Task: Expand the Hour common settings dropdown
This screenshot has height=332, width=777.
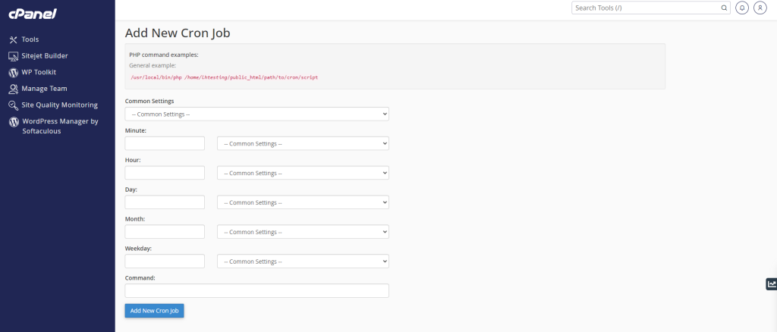Action: [x=303, y=173]
